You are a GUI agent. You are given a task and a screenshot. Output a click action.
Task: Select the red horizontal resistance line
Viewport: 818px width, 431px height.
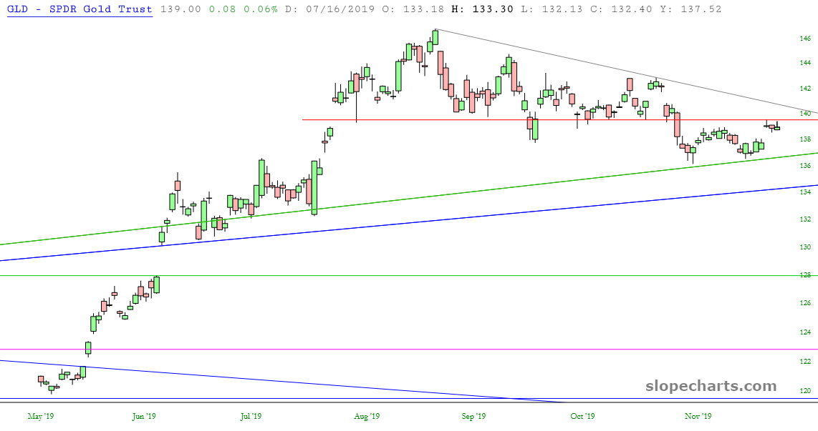point(430,120)
